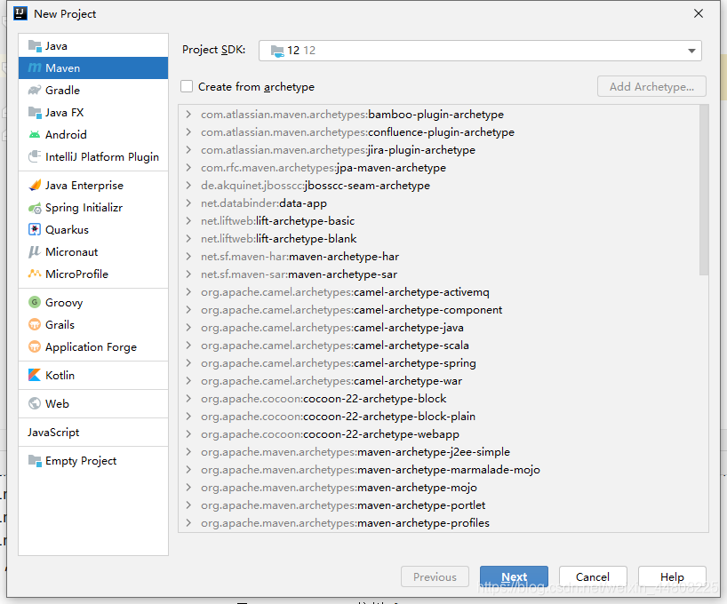Viewport: 727px width, 604px height.
Task: Click the archetype list vertical scrollbar
Action: point(704,190)
